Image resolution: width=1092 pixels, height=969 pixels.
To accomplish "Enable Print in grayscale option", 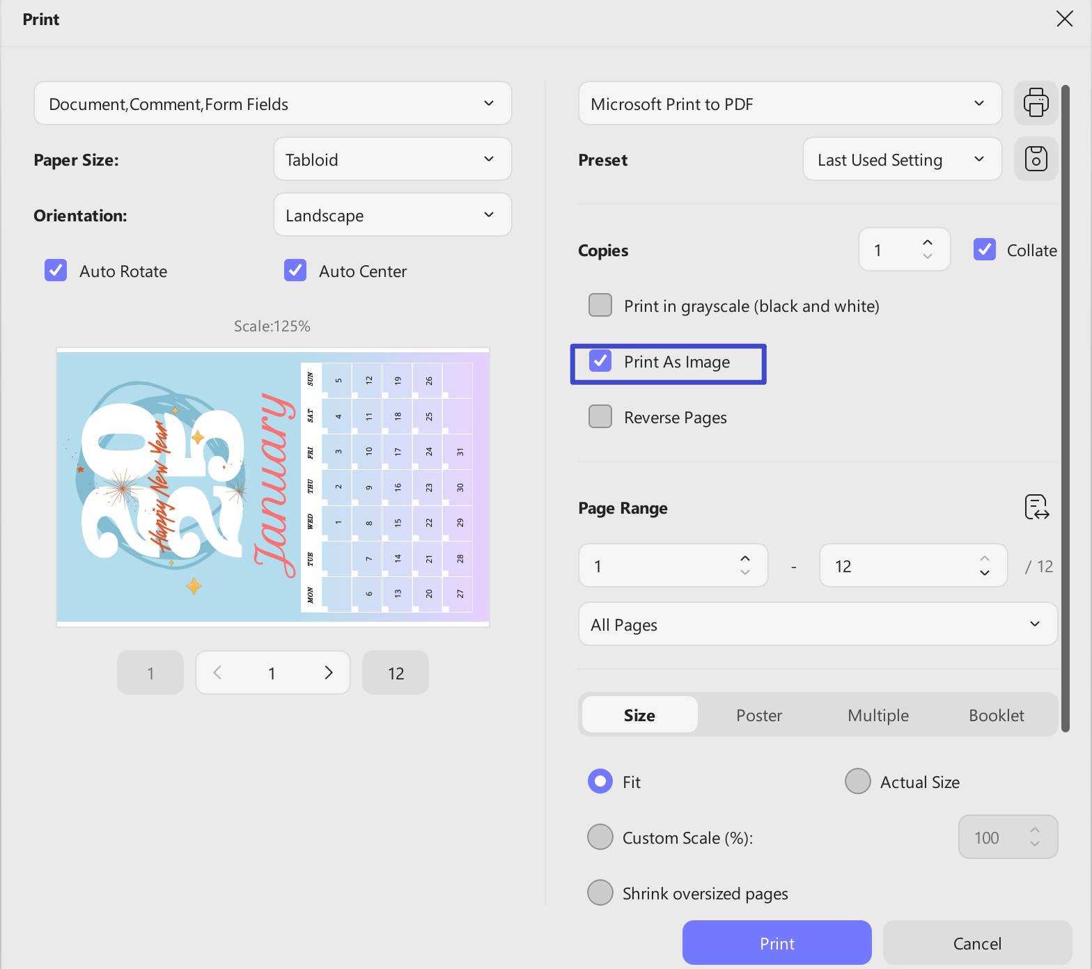I will (600, 305).
